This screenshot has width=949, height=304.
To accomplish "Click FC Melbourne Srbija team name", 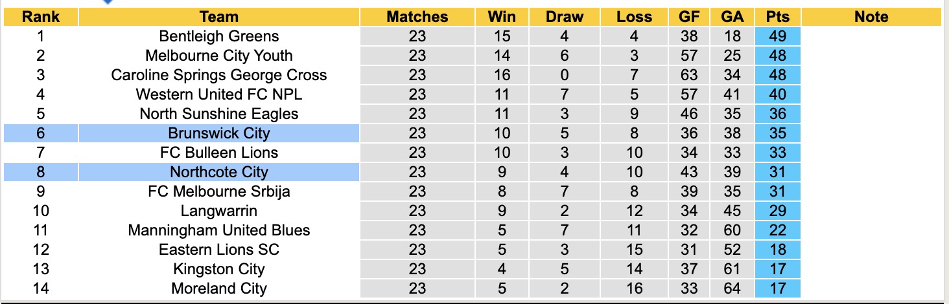I will coord(219,191).
